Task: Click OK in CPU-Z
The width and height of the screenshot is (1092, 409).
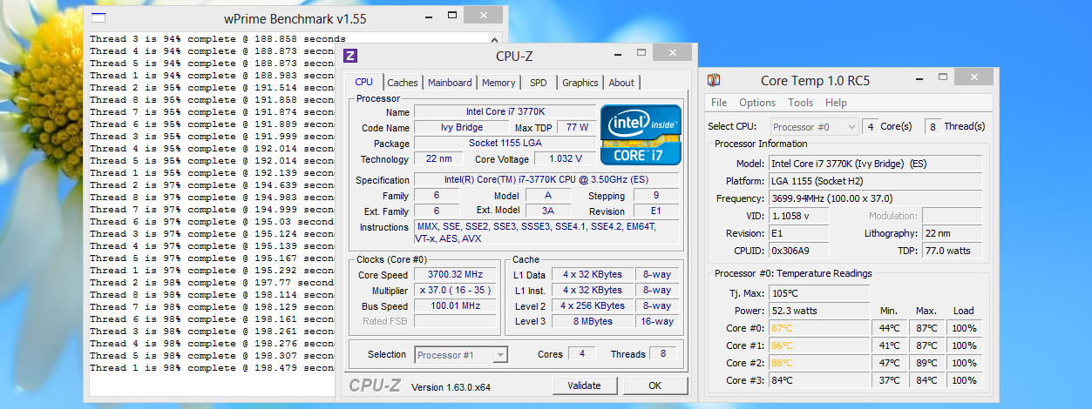Action: 655,386
